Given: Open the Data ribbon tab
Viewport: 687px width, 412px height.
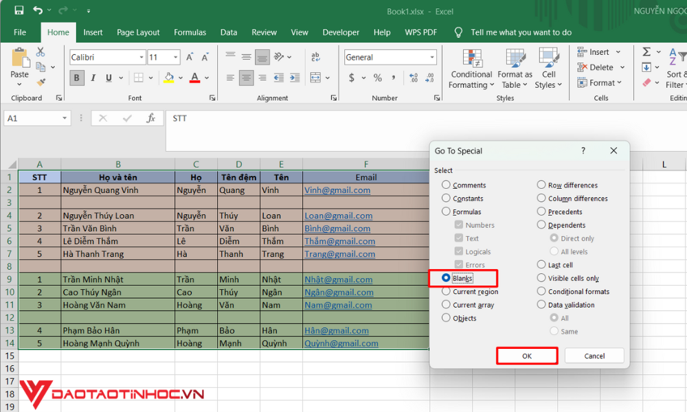Looking at the screenshot, I should (x=229, y=32).
